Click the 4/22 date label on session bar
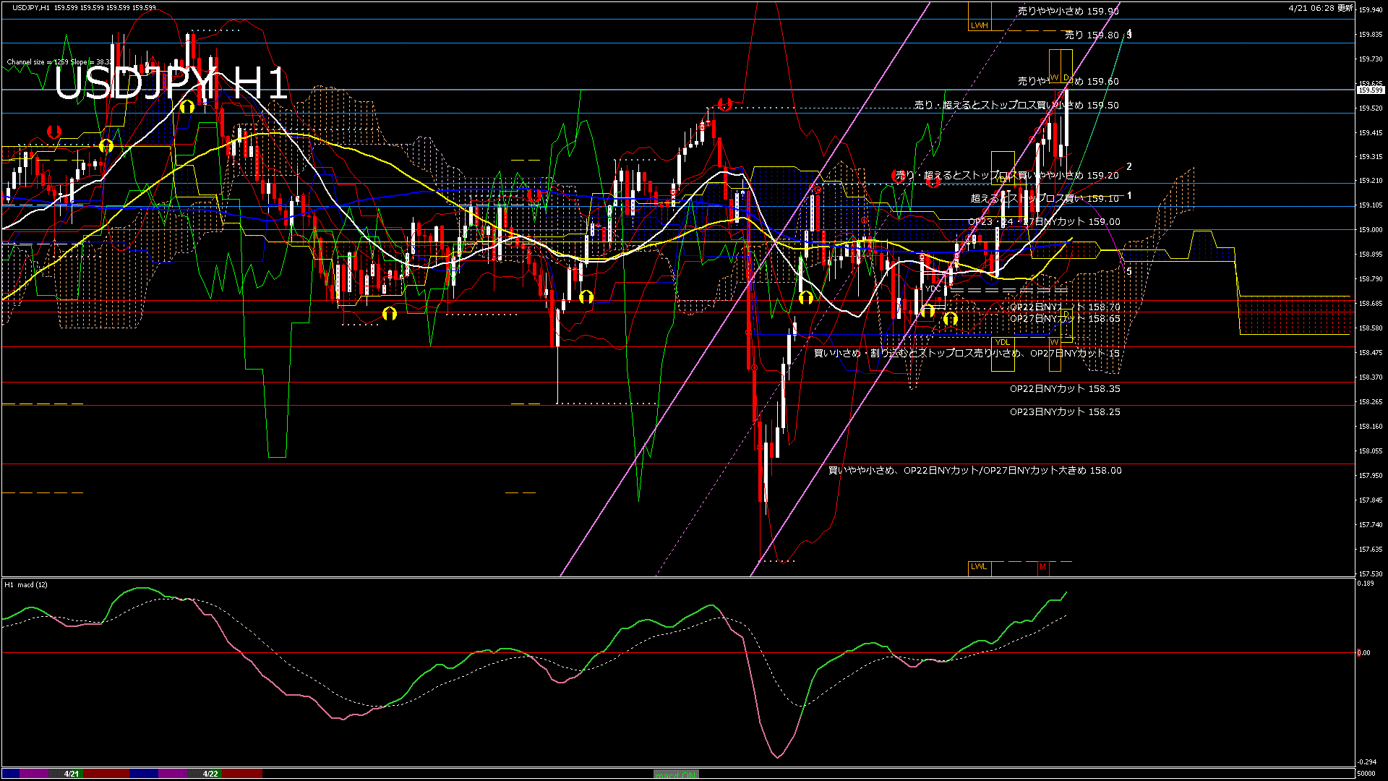The image size is (1388, 781). [x=210, y=774]
